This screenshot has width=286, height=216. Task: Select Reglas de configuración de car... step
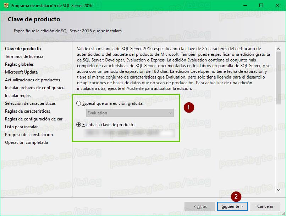click(x=35, y=119)
